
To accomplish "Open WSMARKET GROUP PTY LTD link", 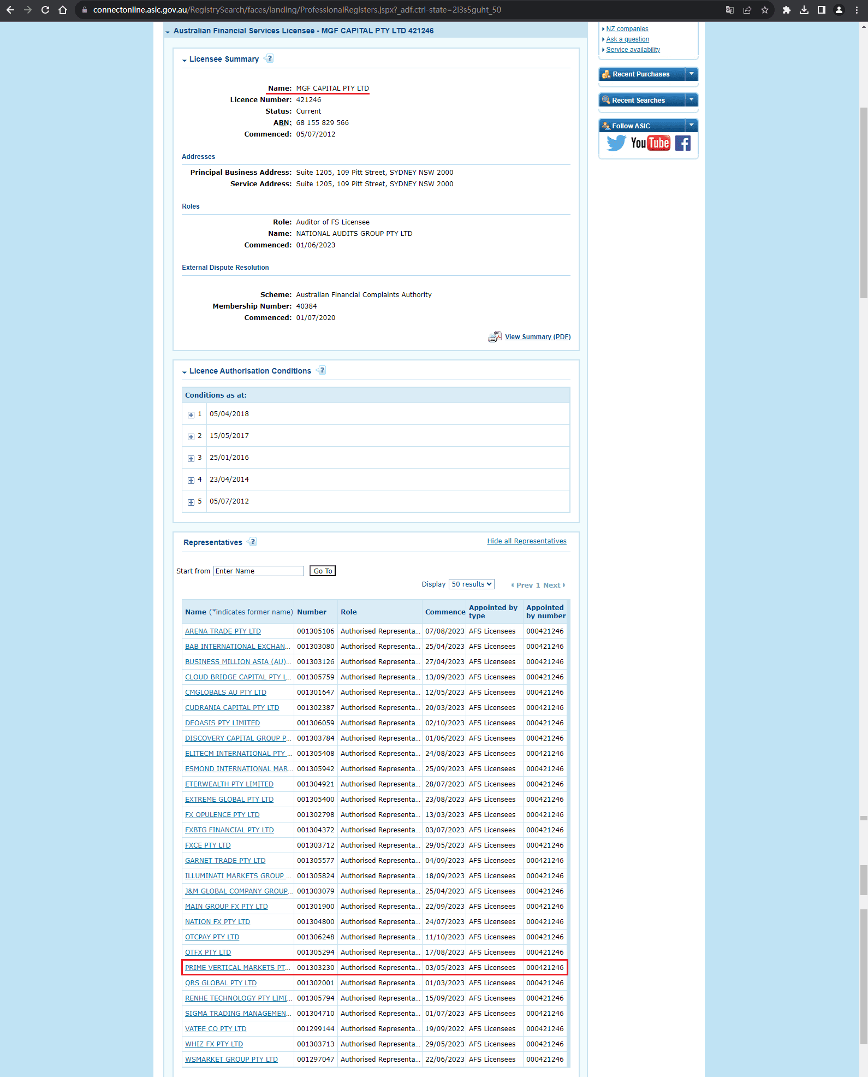I will 231,1059.
